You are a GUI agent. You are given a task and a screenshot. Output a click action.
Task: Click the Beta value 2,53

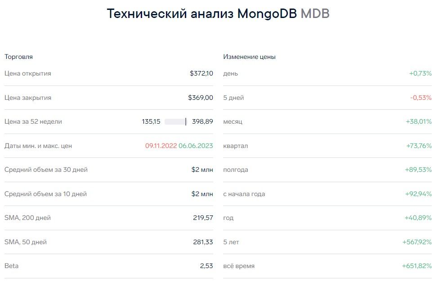pos(206,266)
